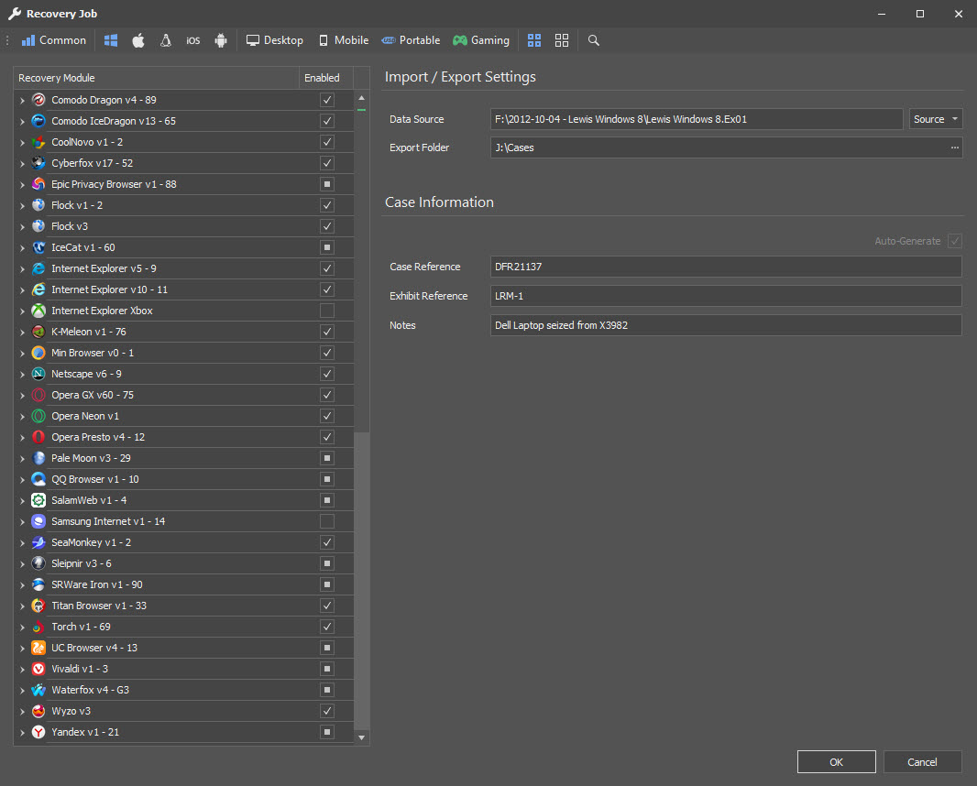Click module list scrollbar down arrow

(361, 737)
